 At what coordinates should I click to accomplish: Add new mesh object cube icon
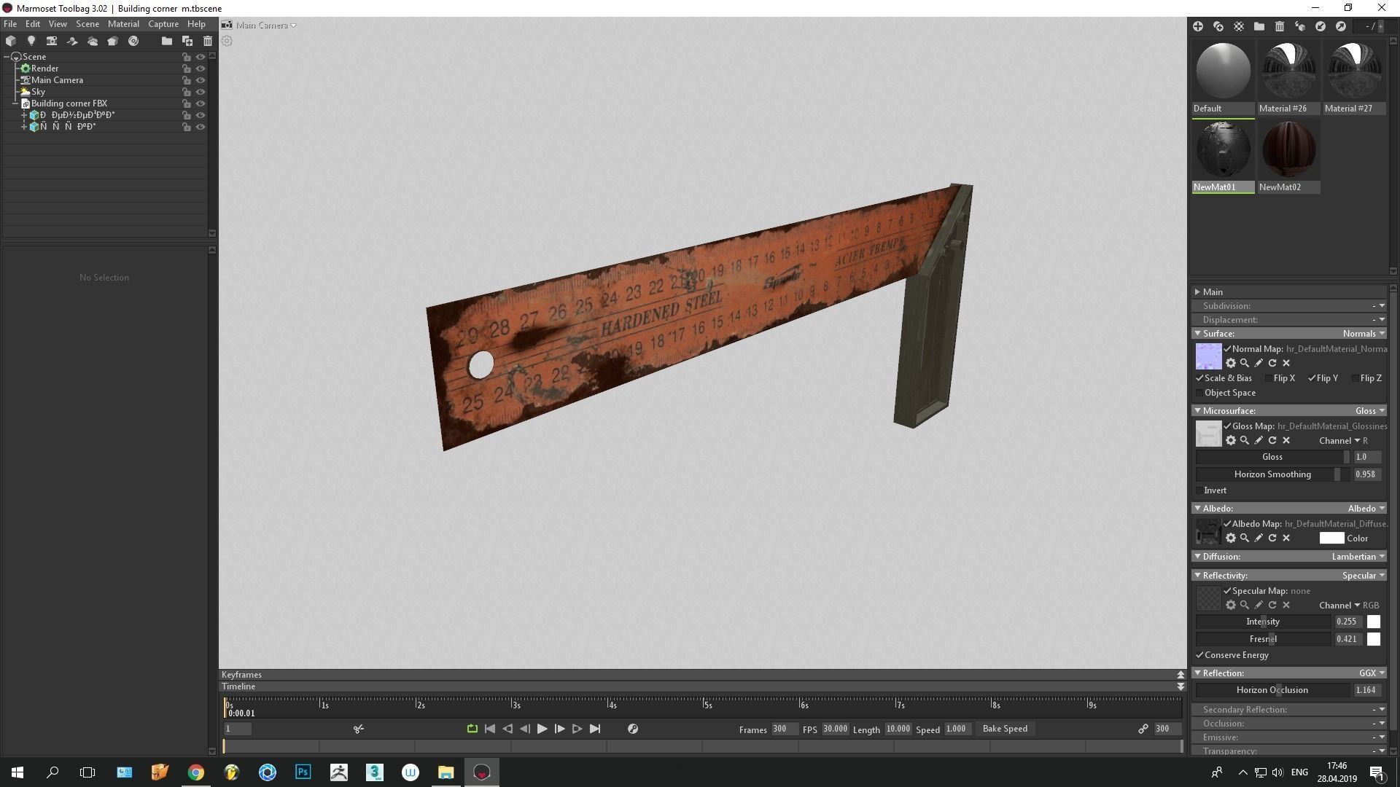pyautogui.click(x=11, y=41)
